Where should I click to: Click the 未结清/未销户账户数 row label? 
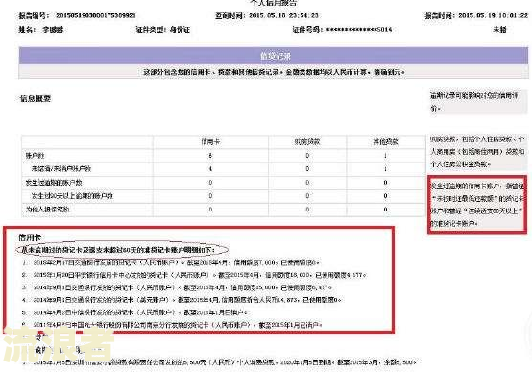[61, 169]
